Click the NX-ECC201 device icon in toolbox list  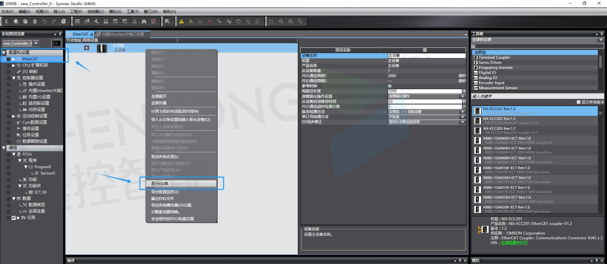(478, 111)
